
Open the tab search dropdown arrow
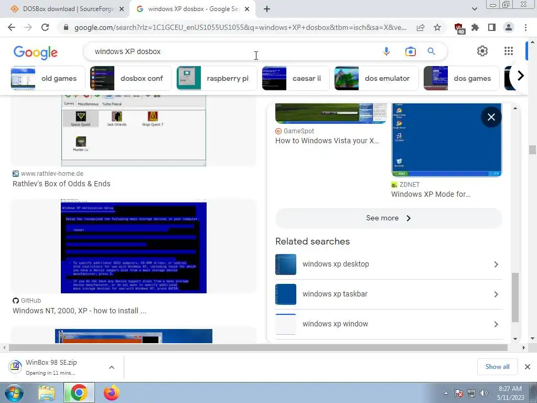(474, 9)
